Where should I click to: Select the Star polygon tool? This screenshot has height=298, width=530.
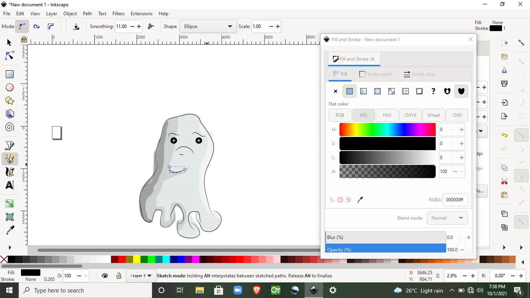pos(10,101)
